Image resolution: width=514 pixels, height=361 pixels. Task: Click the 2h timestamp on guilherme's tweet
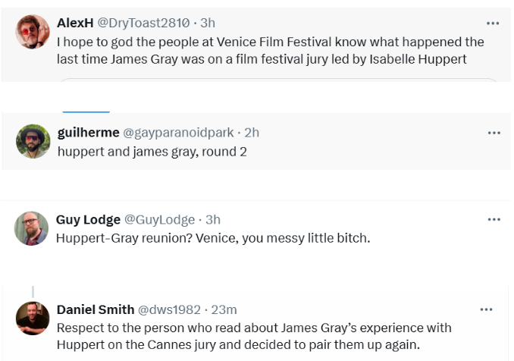coord(252,132)
